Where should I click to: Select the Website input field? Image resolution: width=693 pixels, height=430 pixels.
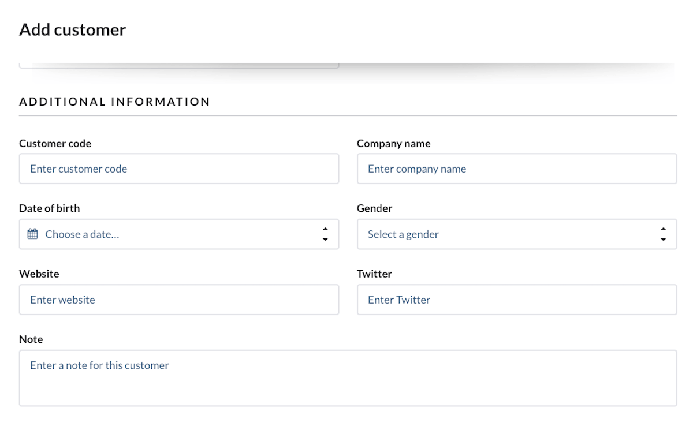179,300
